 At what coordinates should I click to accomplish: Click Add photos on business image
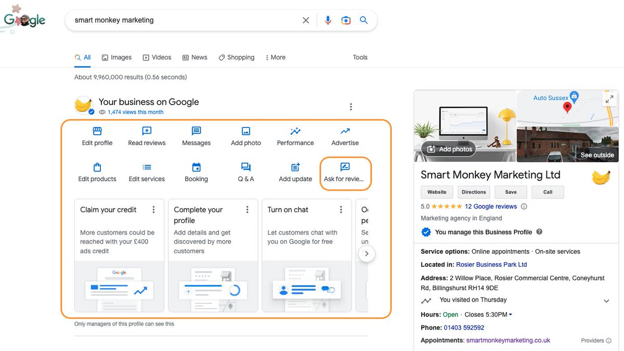point(449,149)
